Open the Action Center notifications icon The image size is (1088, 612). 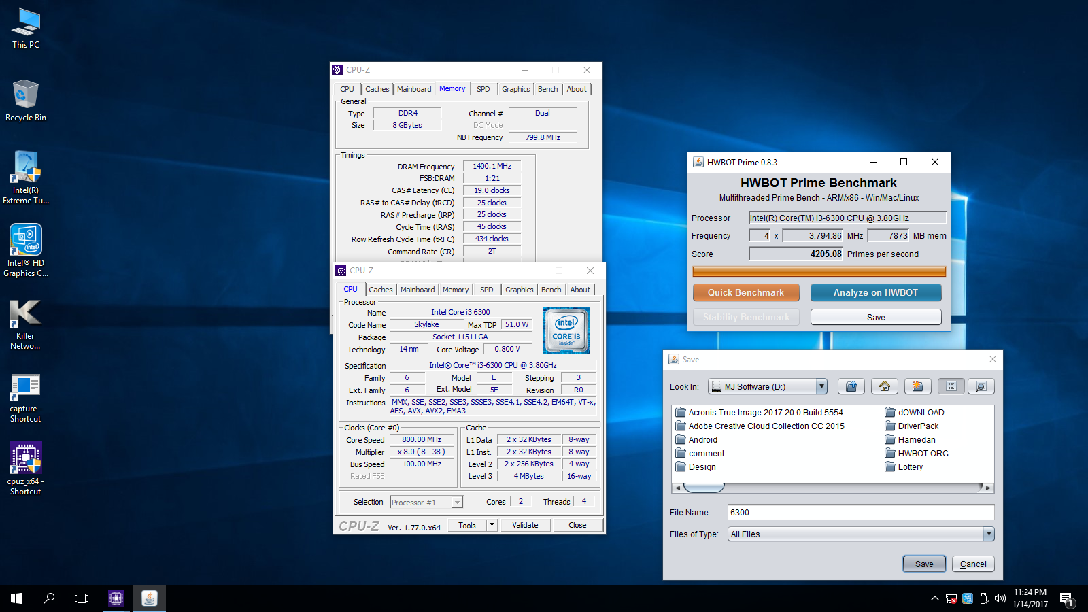click(1066, 598)
